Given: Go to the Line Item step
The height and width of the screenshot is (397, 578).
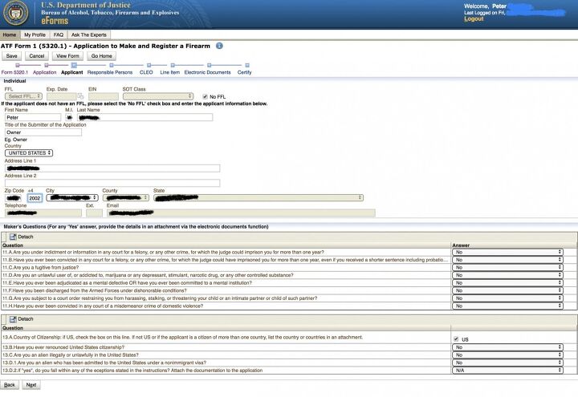Looking at the screenshot, I should pos(170,72).
